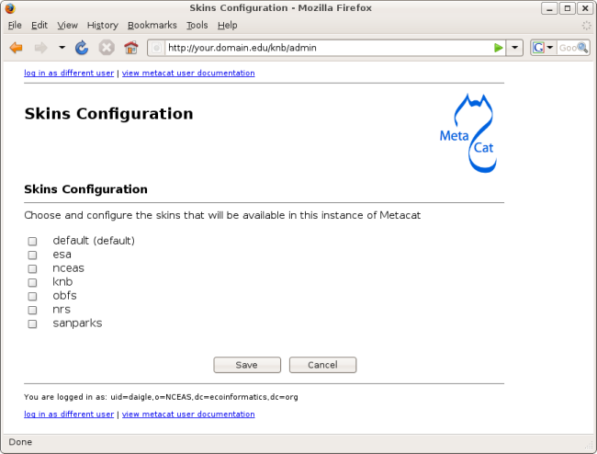This screenshot has height=454, width=597.
Task: Click the Forward navigation arrow
Action: pos(40,48)
